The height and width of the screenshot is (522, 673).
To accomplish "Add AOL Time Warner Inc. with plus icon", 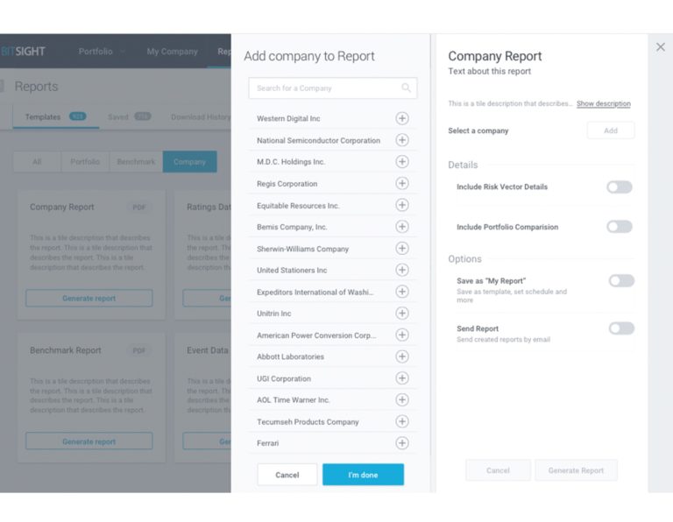I will click(x=401, y=399).
